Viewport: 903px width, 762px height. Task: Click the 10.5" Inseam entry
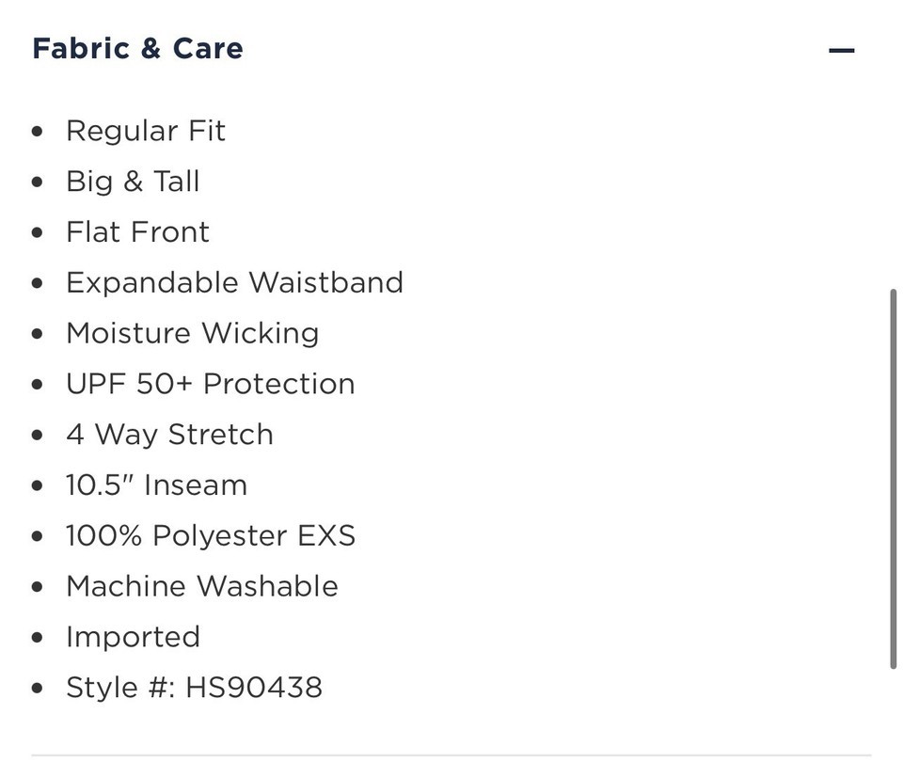point(156,485)
